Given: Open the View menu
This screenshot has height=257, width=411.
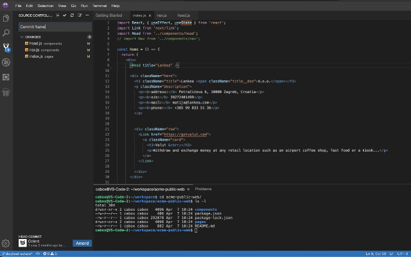Looking at the screenshot, I should (x=62, y=6).
